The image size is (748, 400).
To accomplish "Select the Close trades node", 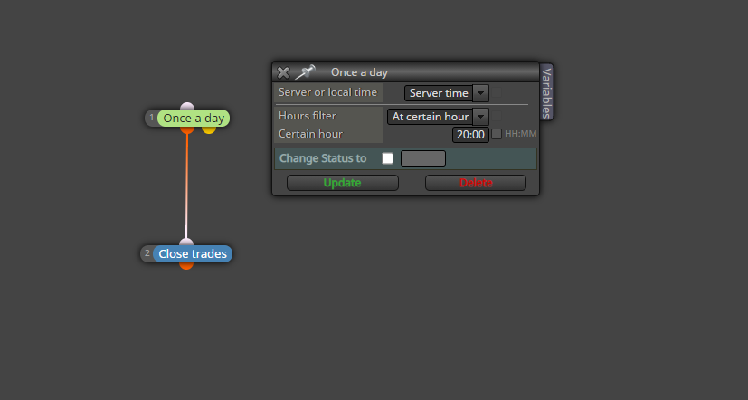I will [193, 254].
